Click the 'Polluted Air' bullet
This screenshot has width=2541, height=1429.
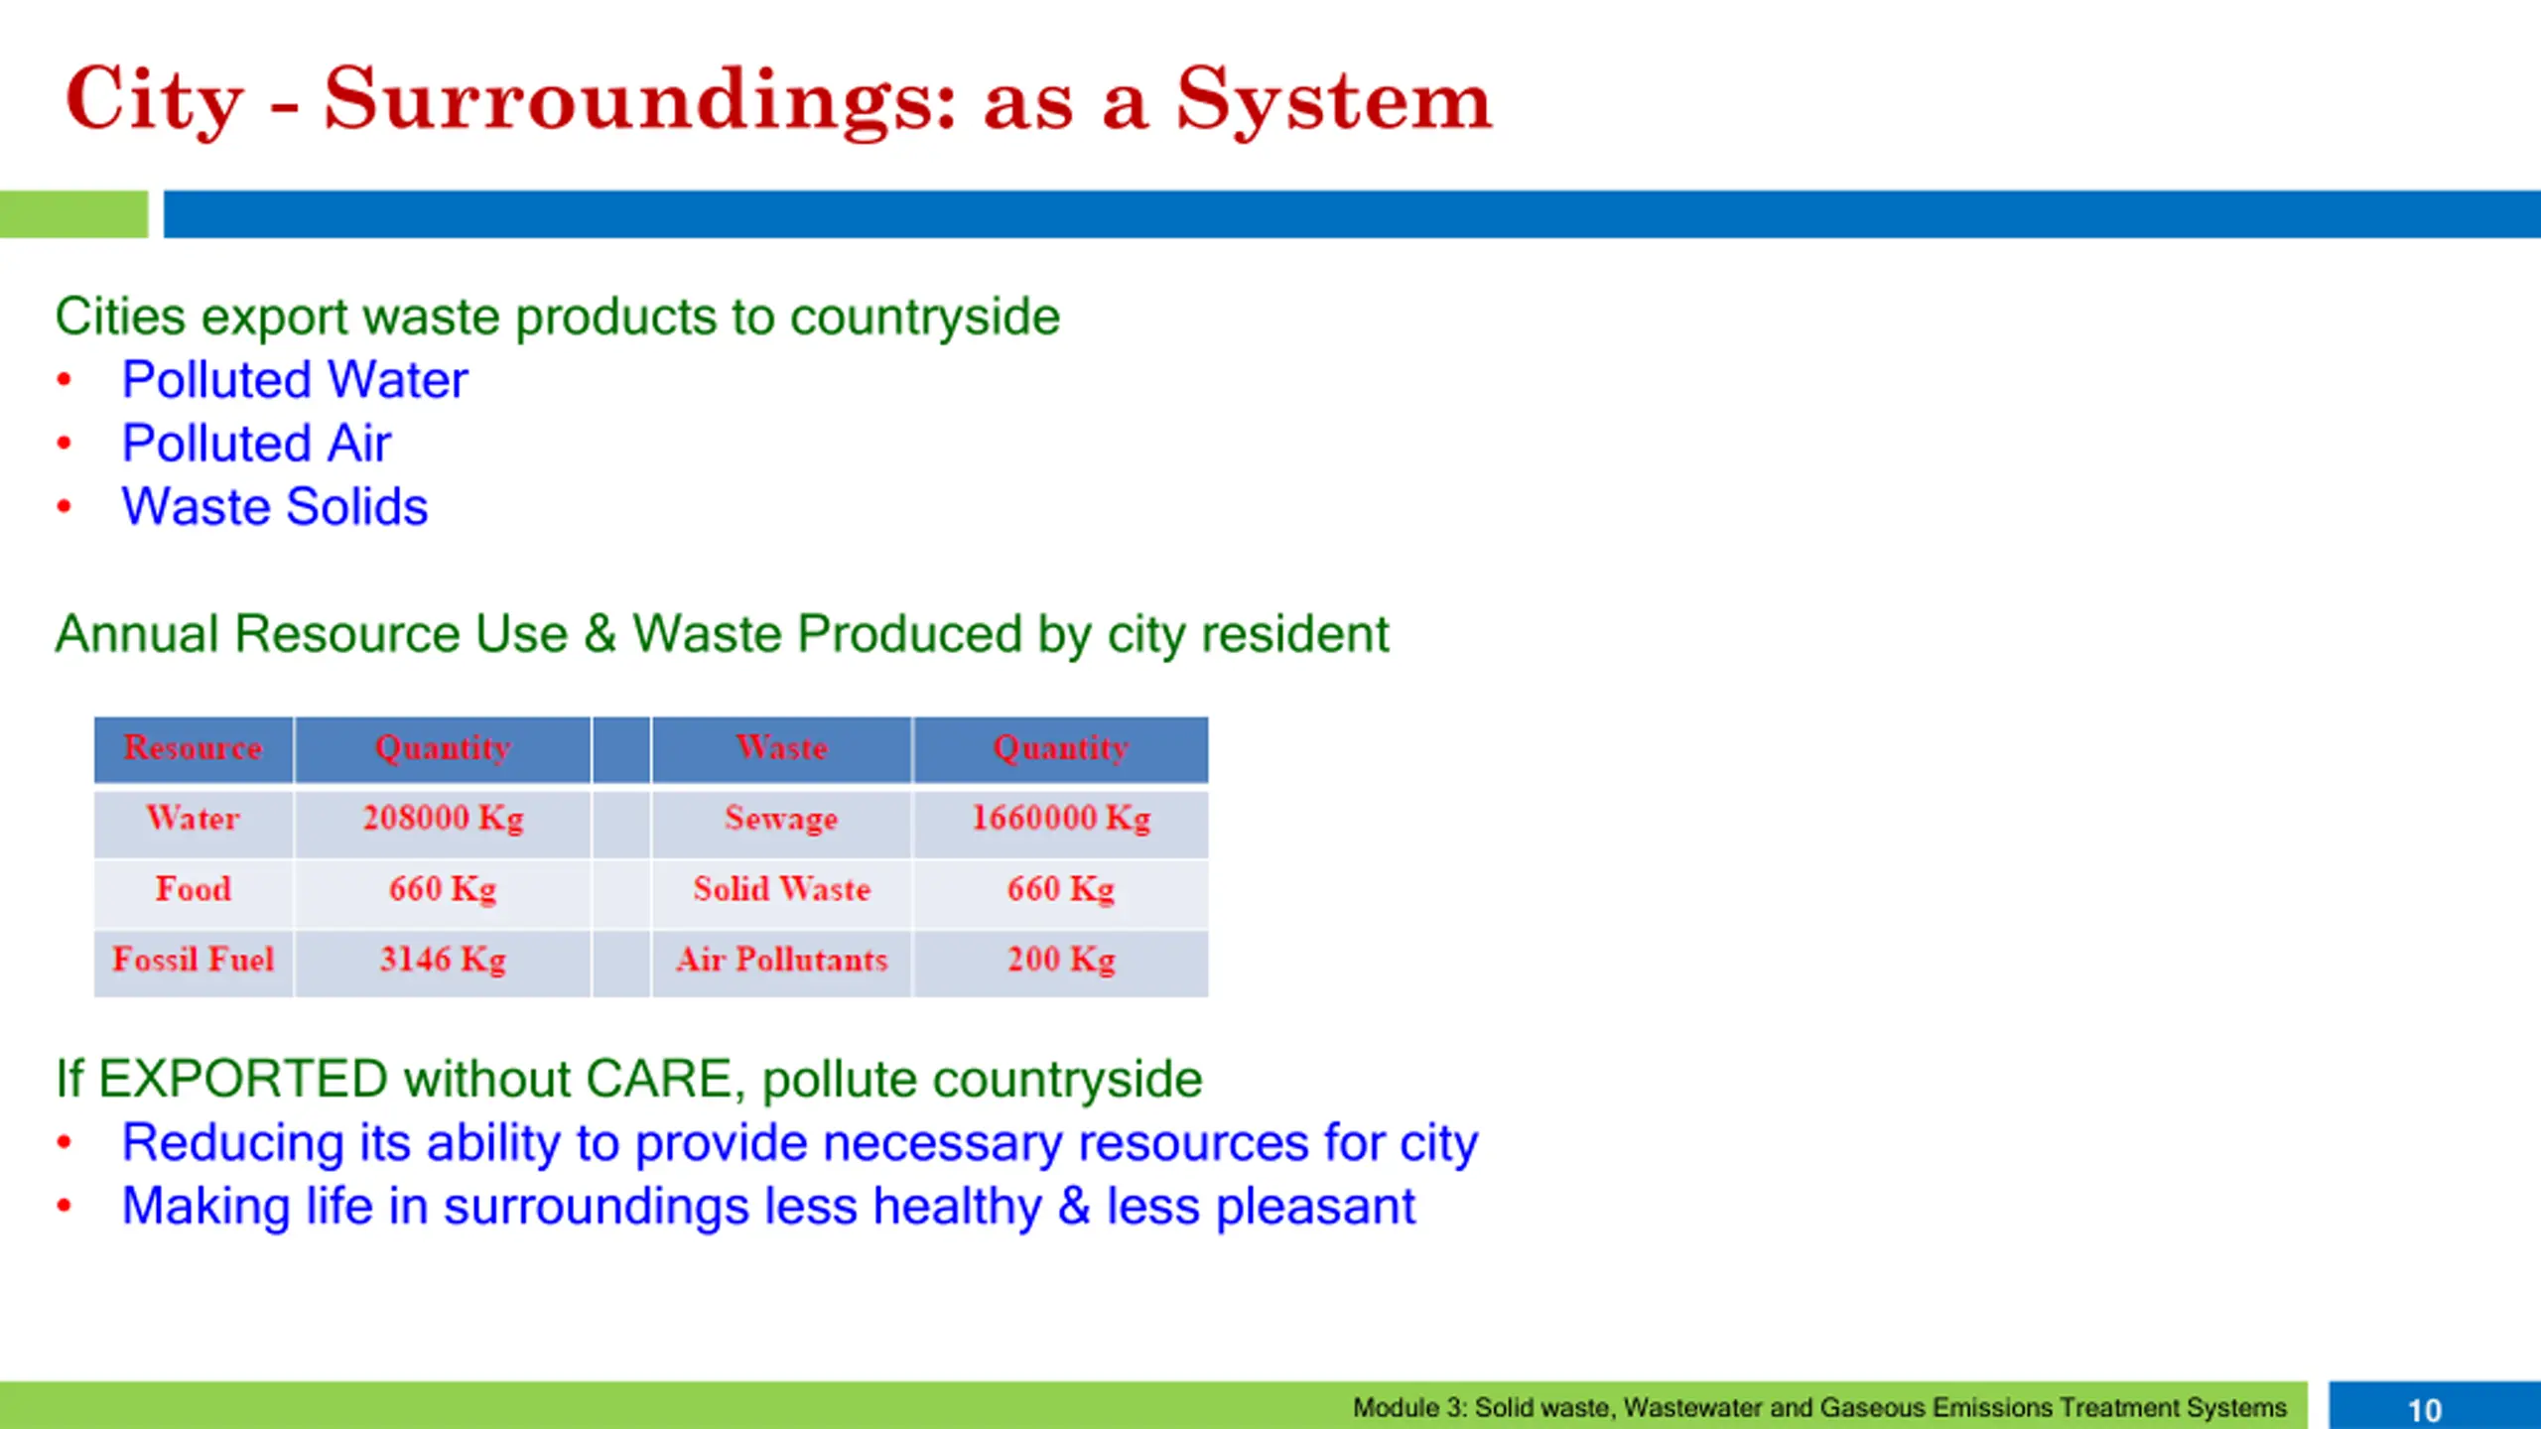coord(256,443)
